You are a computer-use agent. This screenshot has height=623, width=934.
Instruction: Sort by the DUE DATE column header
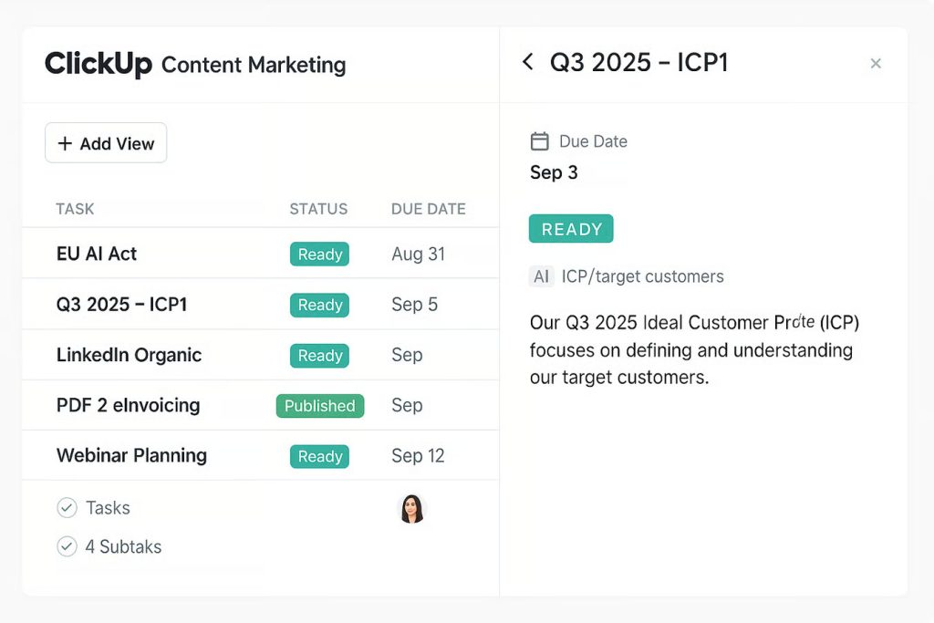point(428,209)
